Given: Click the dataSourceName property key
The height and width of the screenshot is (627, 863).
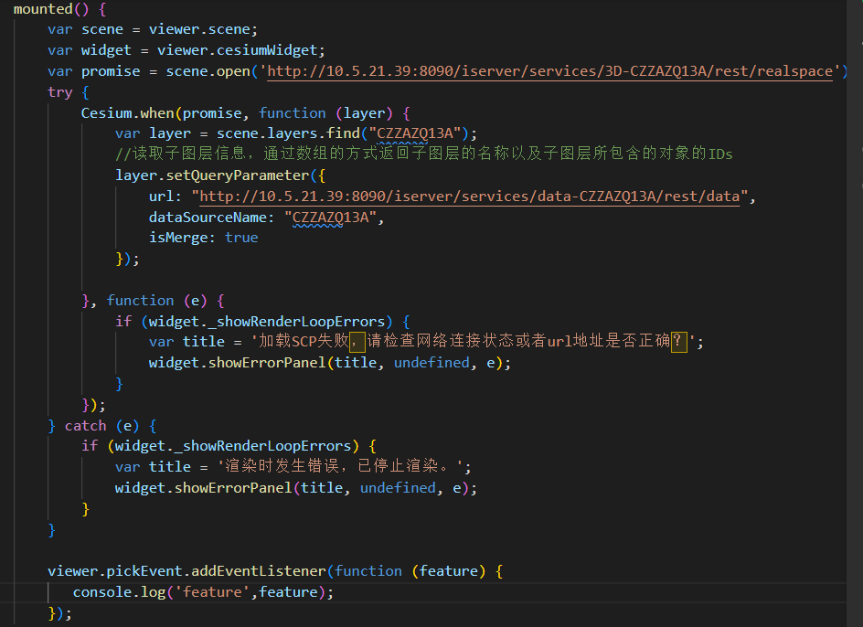Looking at the screenshot, I should [x=208, y=218].
